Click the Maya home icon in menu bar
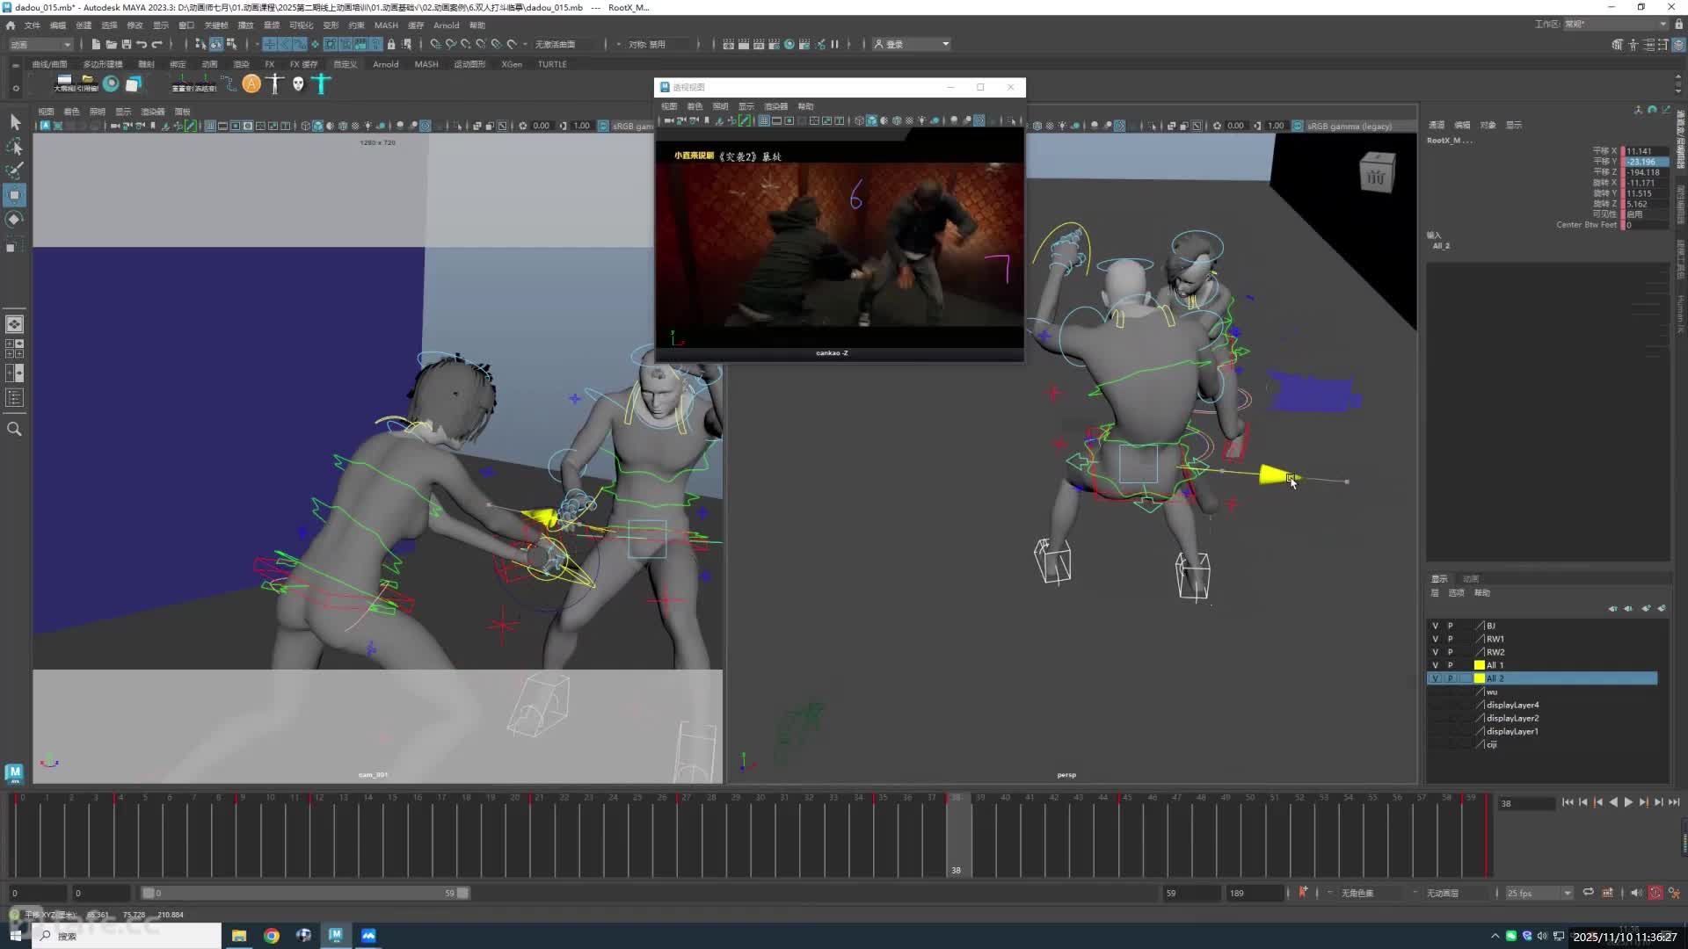Viewport: 1688px width, 949px height. 11,25
